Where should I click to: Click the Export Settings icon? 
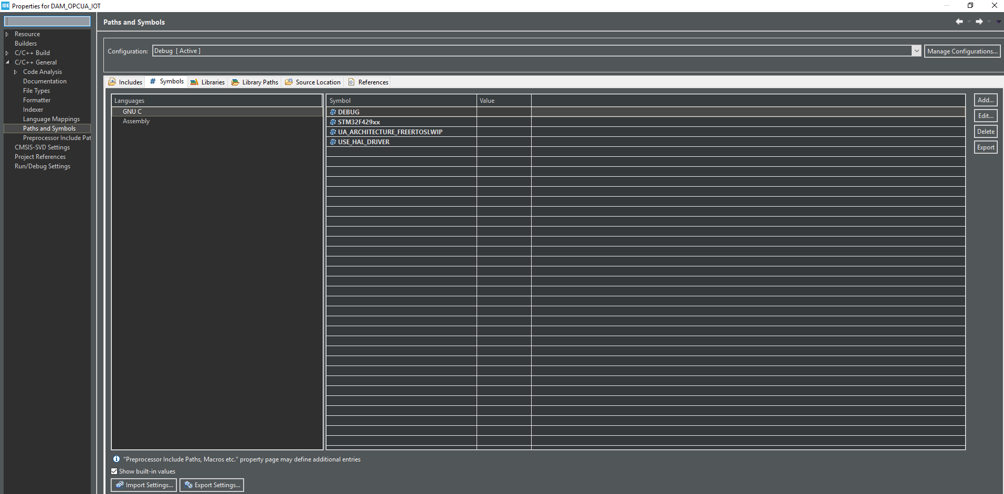pyautogui.click(x=187, y=485)
